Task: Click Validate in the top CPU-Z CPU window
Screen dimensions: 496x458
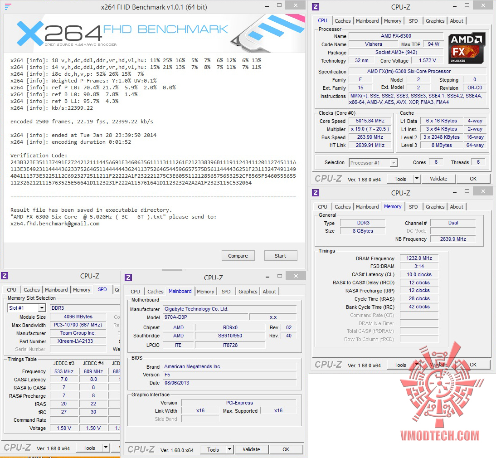Action: 438,179
